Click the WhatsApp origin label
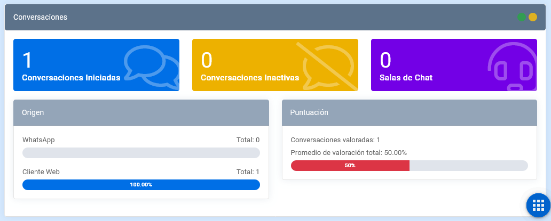 (38, 140)
